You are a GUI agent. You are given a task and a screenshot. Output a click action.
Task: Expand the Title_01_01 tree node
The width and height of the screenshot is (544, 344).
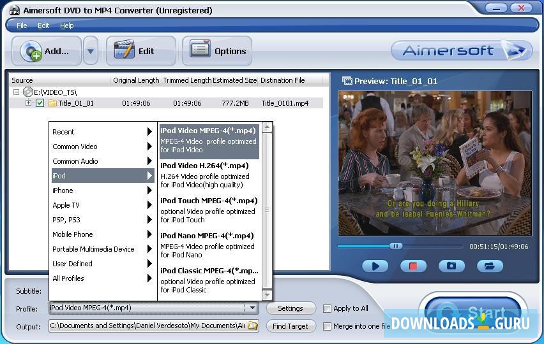click(28, 103)
